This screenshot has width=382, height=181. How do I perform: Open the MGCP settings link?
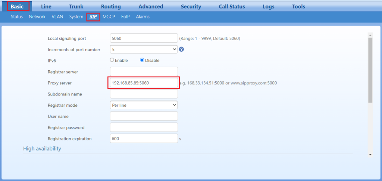(x=109, y=17)
